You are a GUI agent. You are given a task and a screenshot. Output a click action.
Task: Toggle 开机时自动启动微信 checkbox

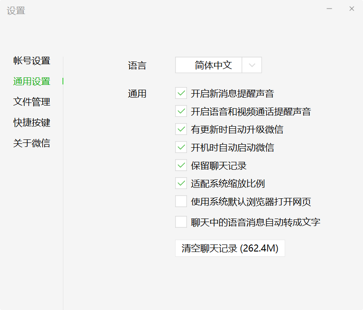[x=181, y=147]
